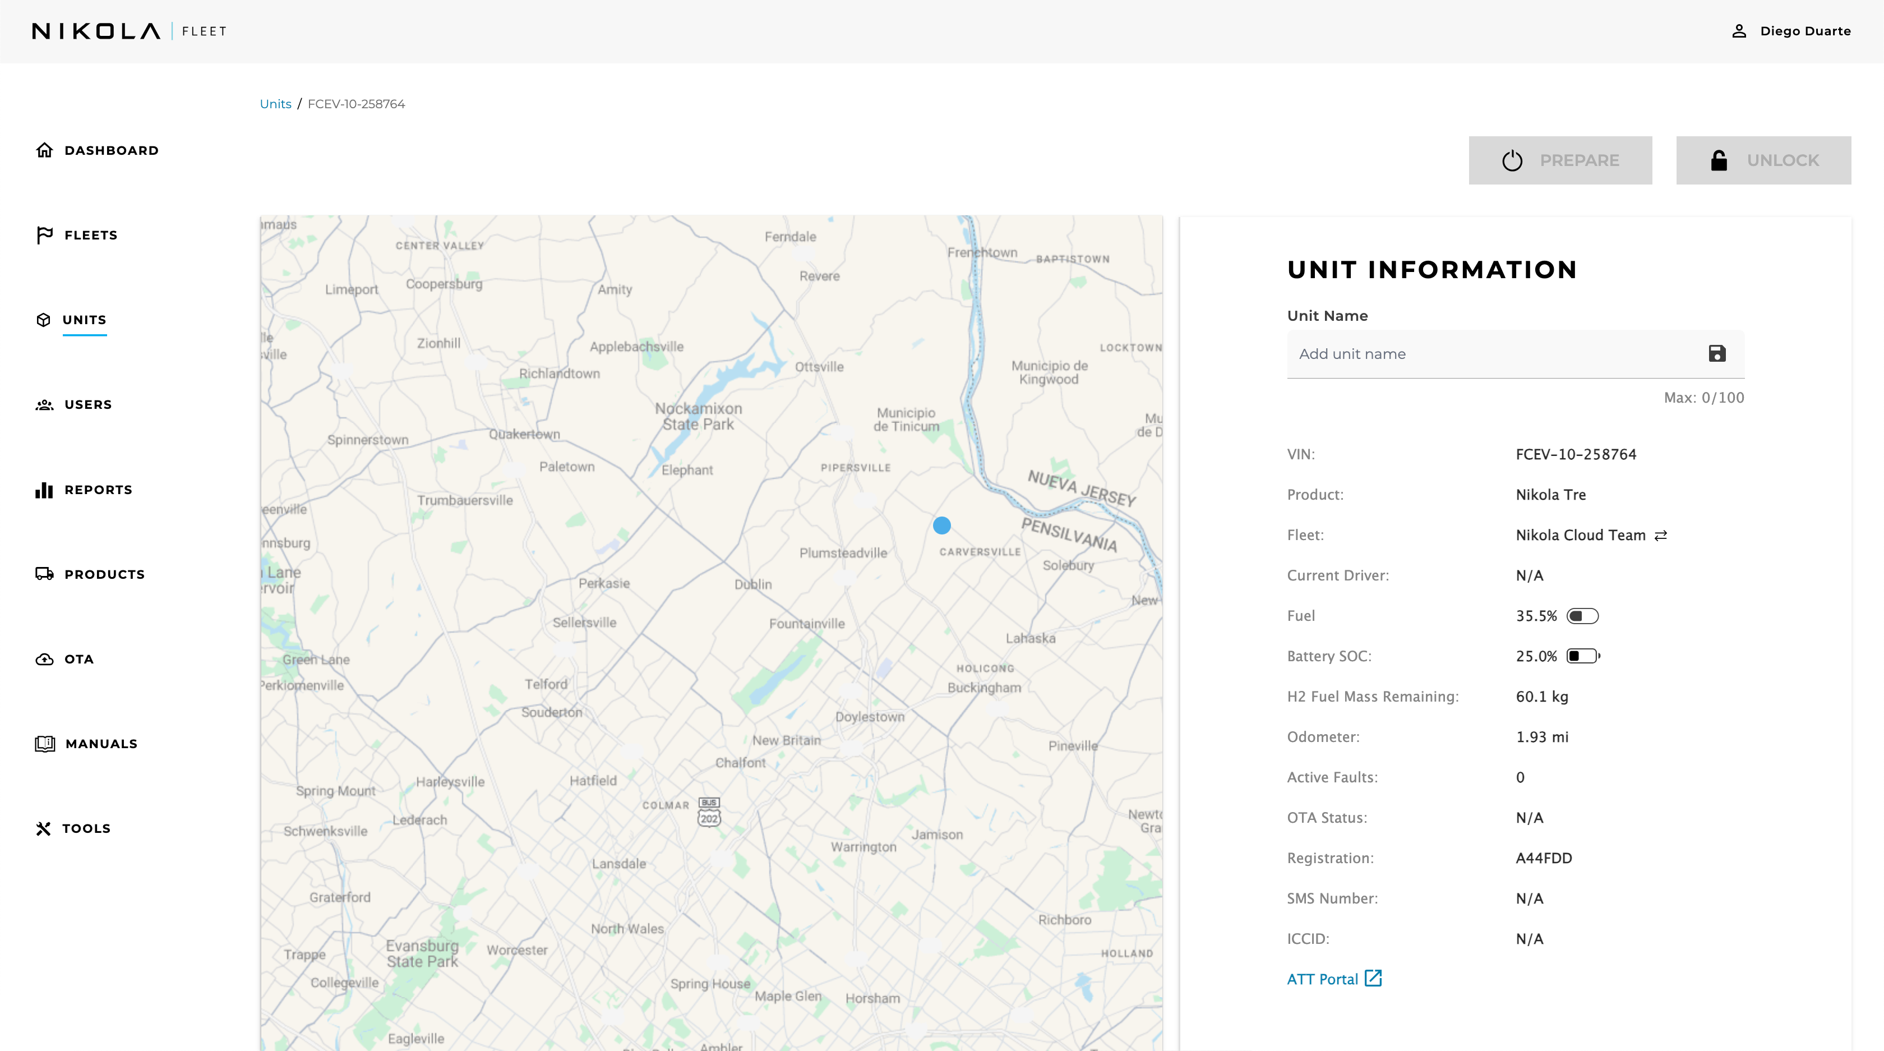Click the Registration value A44FDD
The height and width of the screenshot is (1051, 1884).
pyautogui.click(x=1544, y=858)
